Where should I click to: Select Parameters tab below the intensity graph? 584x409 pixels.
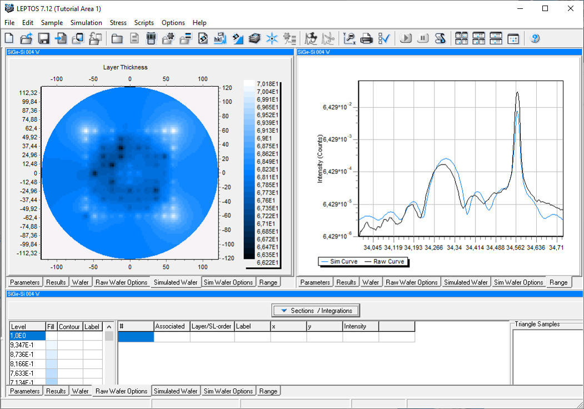coord(315,282)
